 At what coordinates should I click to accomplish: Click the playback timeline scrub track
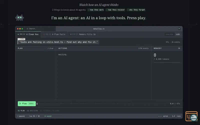102,104
